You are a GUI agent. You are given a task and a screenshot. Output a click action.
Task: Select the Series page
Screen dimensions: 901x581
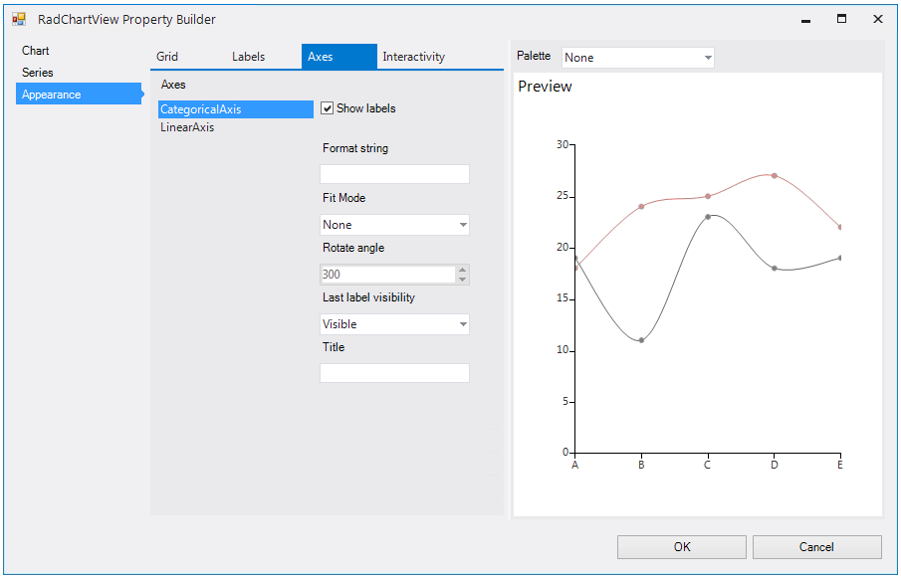tap(38, 72)
